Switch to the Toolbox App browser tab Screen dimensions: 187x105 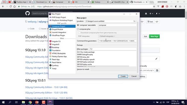pos(22,2)
